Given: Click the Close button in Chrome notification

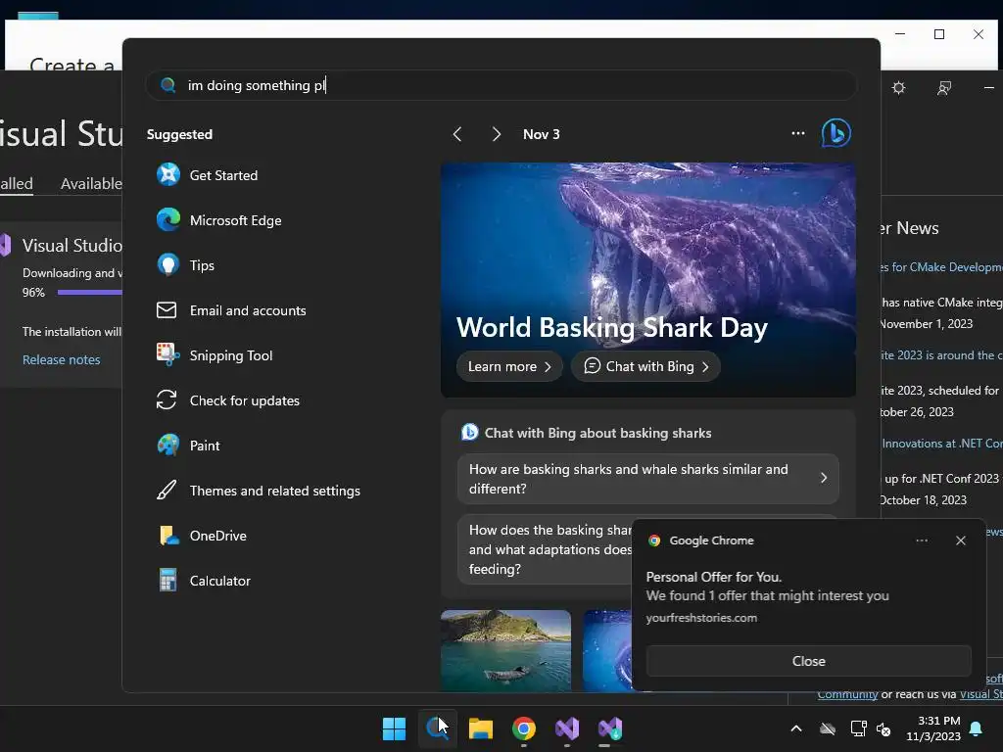Looking at the screenshot, I should point(808,661).
